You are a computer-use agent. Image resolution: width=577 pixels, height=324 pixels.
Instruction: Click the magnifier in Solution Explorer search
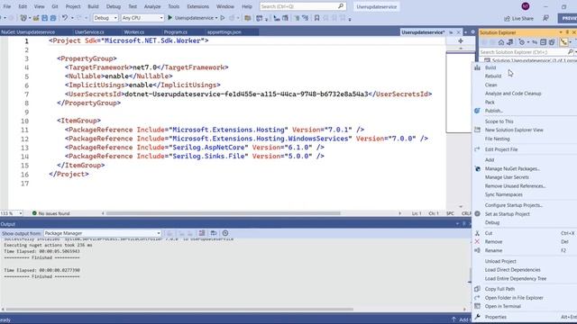571,52
